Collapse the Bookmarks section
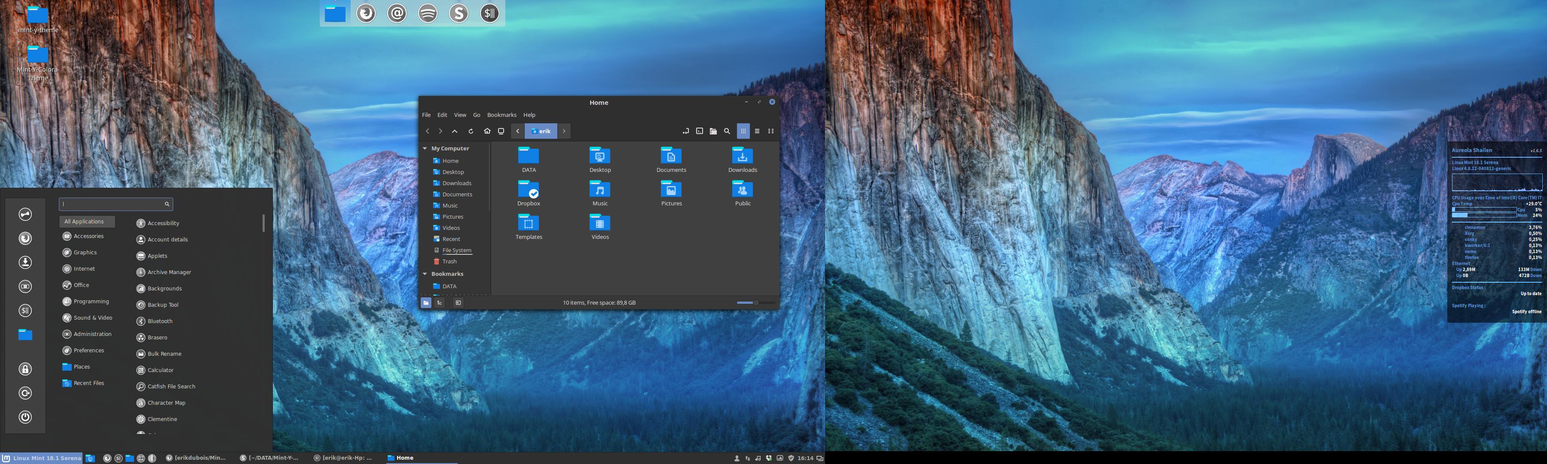Viewport: 1547px width, 464px height. tap(425, 274)
